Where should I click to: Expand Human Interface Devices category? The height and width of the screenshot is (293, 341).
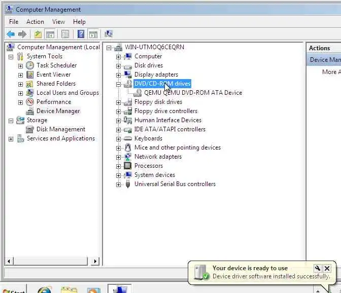[x=118, y=121]
